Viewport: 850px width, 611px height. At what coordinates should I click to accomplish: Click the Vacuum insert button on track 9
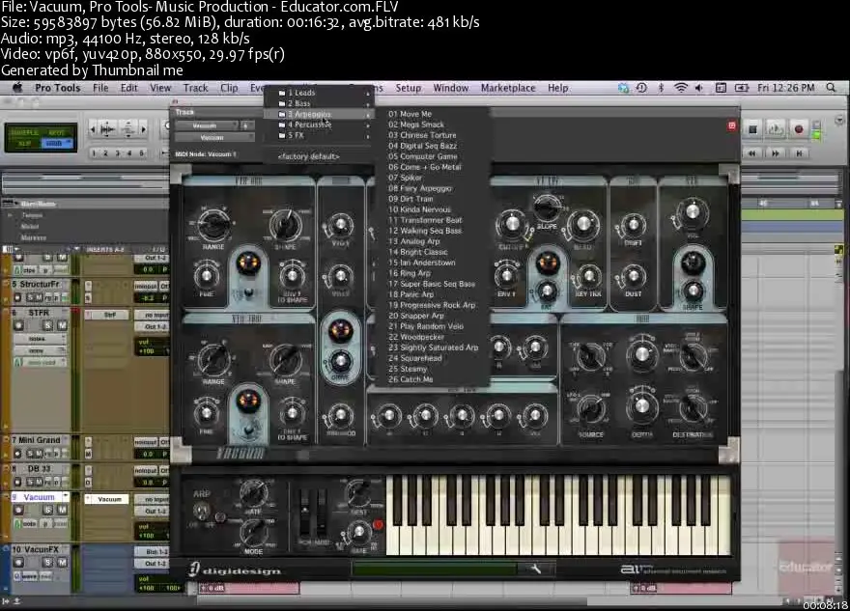pyautogui.click(x=109, y=499)
